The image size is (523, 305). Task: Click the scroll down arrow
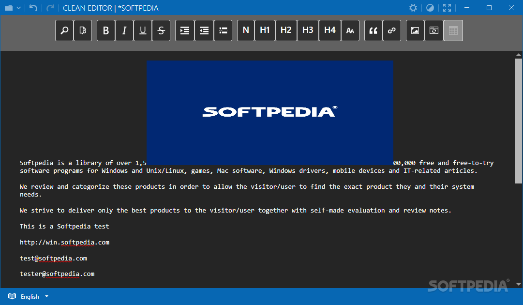click(x=518, y=284)
